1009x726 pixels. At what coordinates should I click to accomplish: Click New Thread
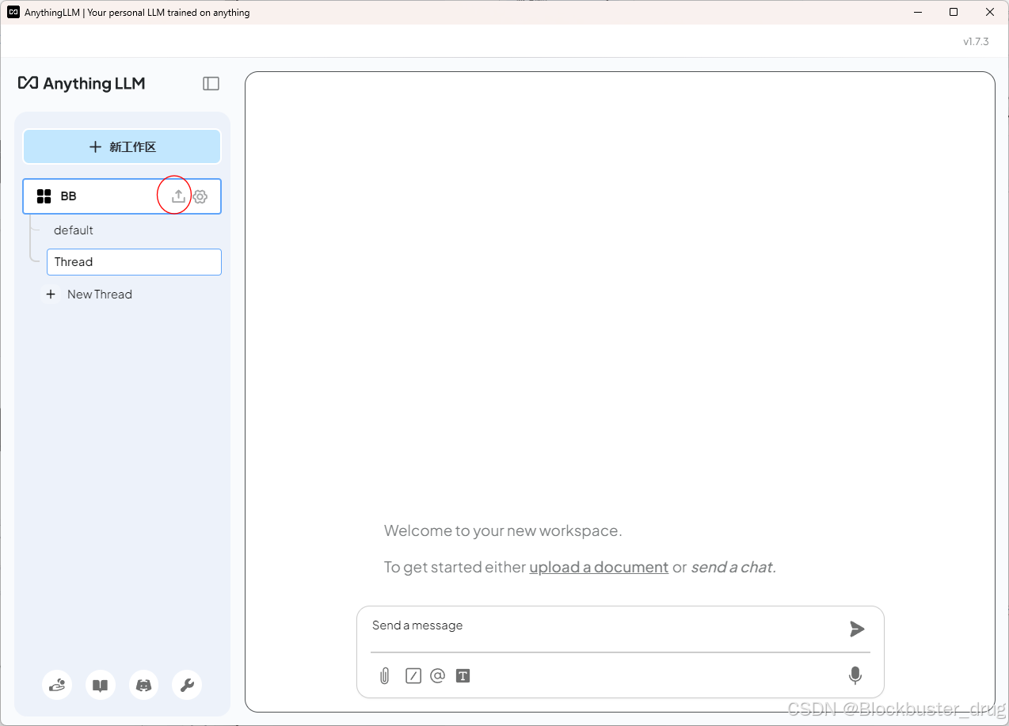100,295
